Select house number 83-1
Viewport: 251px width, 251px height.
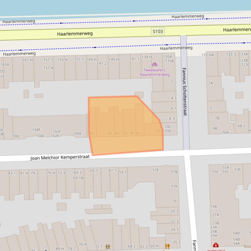coord(12,173)
